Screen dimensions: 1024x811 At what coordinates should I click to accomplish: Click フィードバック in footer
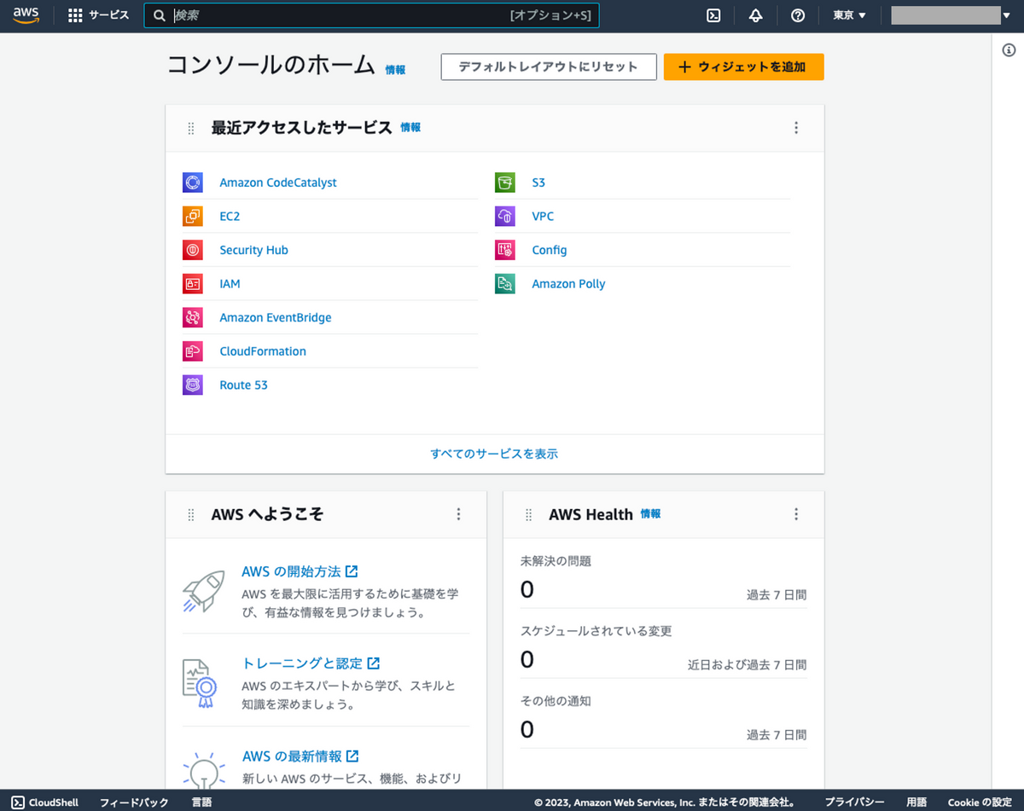pyautogui.click(x=134, y=802)
